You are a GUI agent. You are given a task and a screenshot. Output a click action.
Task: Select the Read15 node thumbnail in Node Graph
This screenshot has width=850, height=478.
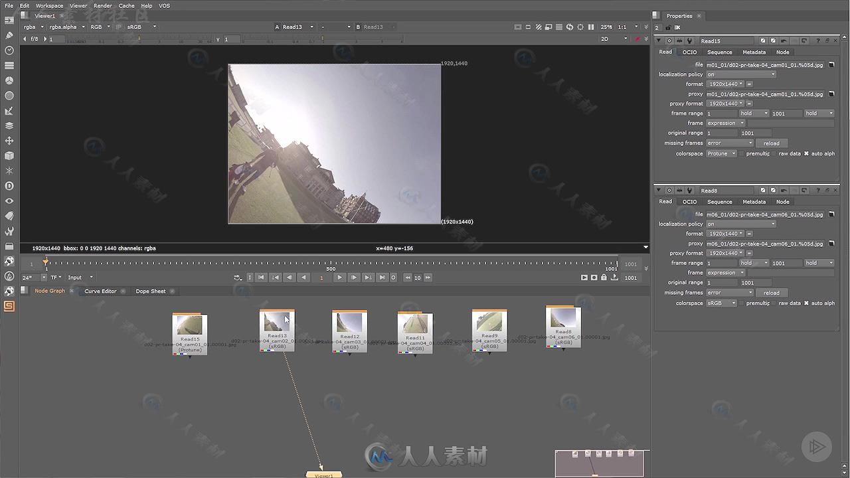190,325
